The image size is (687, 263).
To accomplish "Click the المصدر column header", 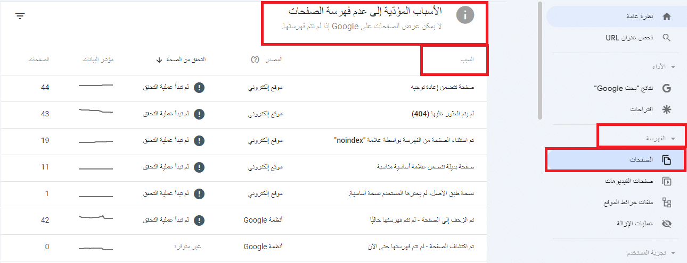I will pyautogui.click(x=274, y=60).
